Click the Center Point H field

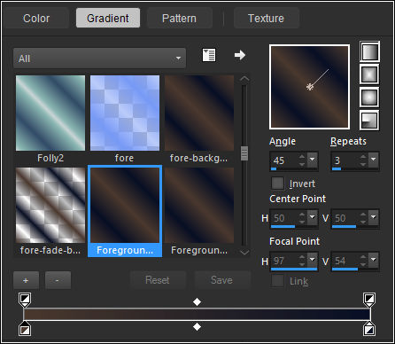point(284,218)
